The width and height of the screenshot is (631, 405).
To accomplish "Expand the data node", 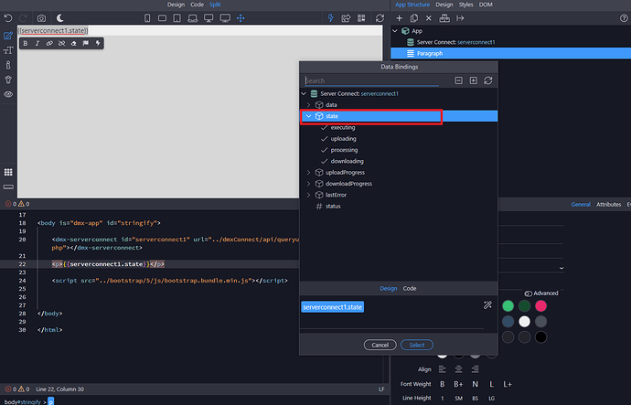I will [x=309, y=105].
